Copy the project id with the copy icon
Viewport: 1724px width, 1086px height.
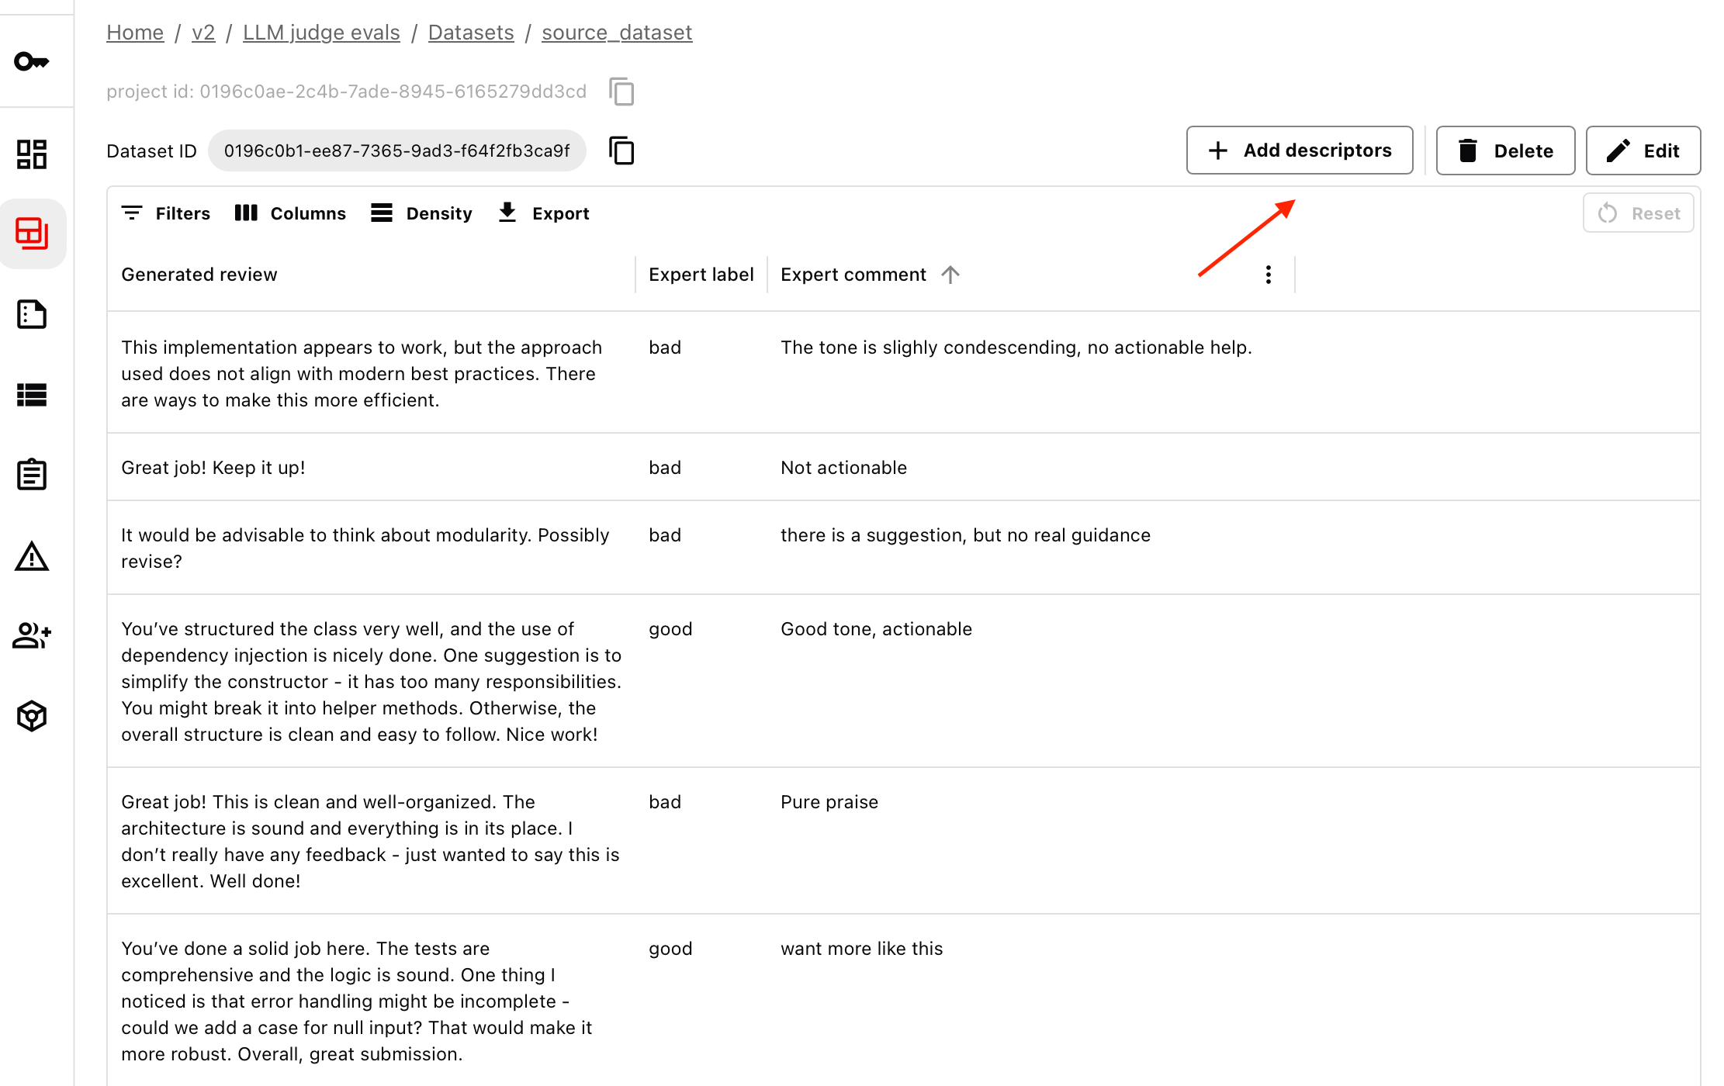(621, 92)
